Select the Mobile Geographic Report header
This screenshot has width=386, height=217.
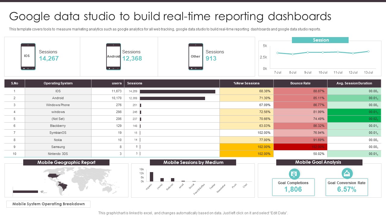point(66,162)
